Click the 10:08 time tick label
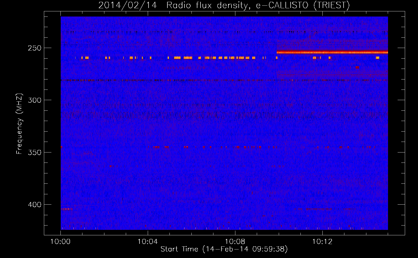 click(x=235, y=242)
